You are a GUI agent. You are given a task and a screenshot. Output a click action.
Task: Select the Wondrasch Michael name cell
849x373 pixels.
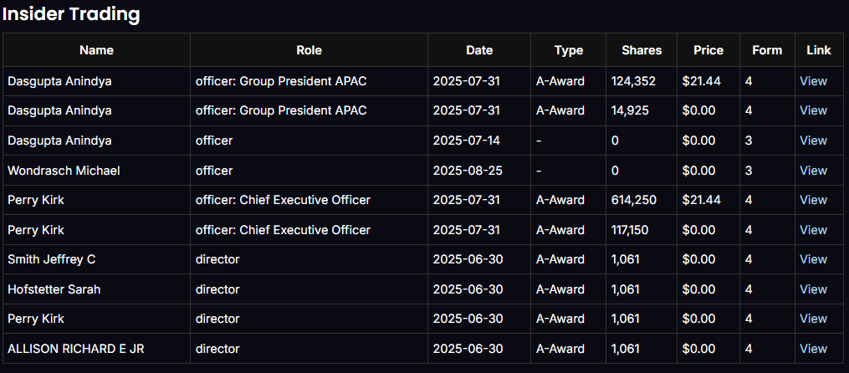coord(64,171)
